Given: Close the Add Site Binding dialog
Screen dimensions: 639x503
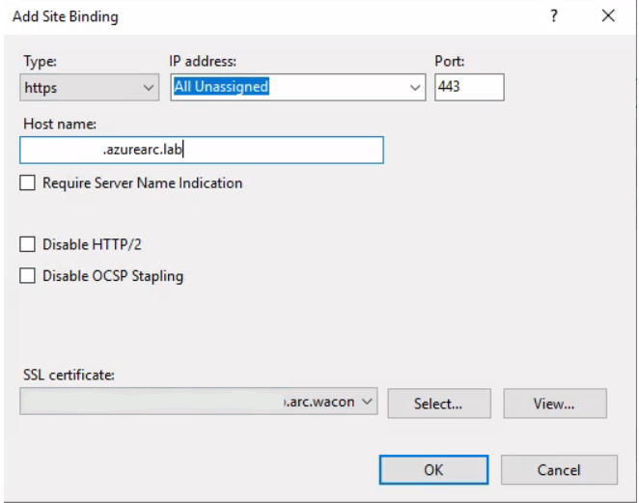Looking at the screenshot, I should point(607,16).
